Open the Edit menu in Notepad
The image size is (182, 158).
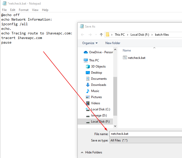point(13,10)
